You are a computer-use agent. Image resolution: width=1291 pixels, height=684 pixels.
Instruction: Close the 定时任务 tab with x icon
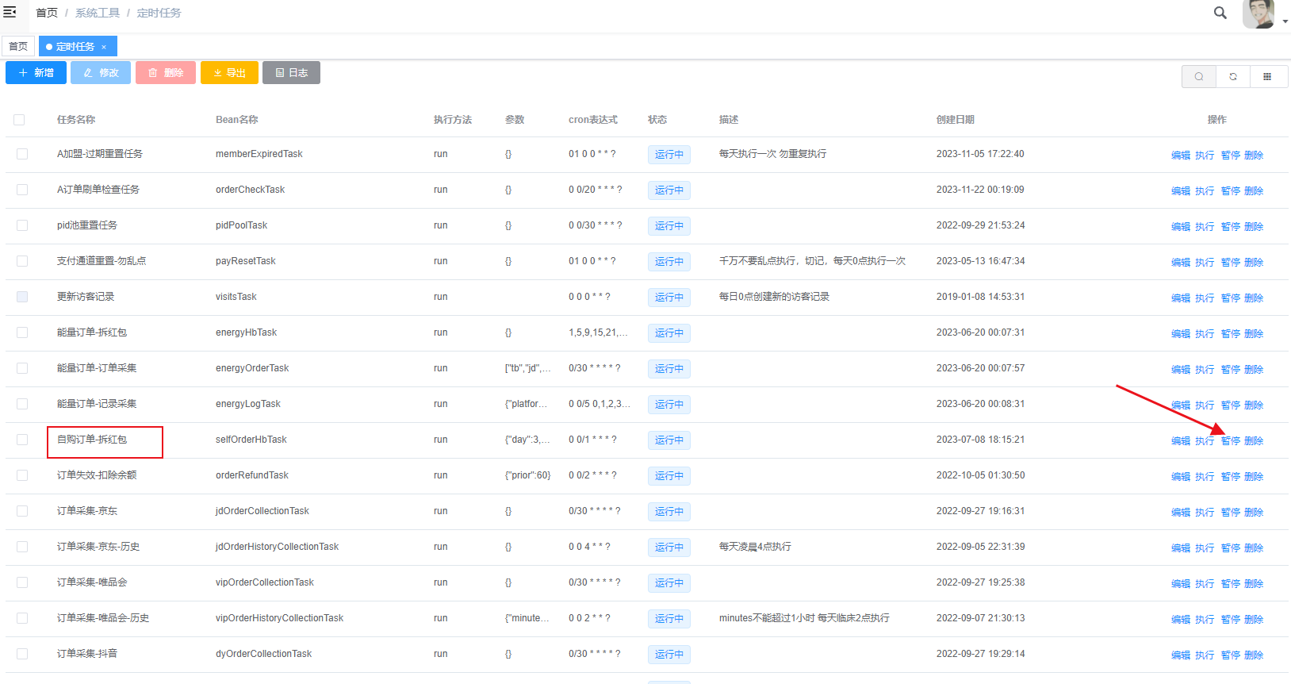[x=104, y=47]
